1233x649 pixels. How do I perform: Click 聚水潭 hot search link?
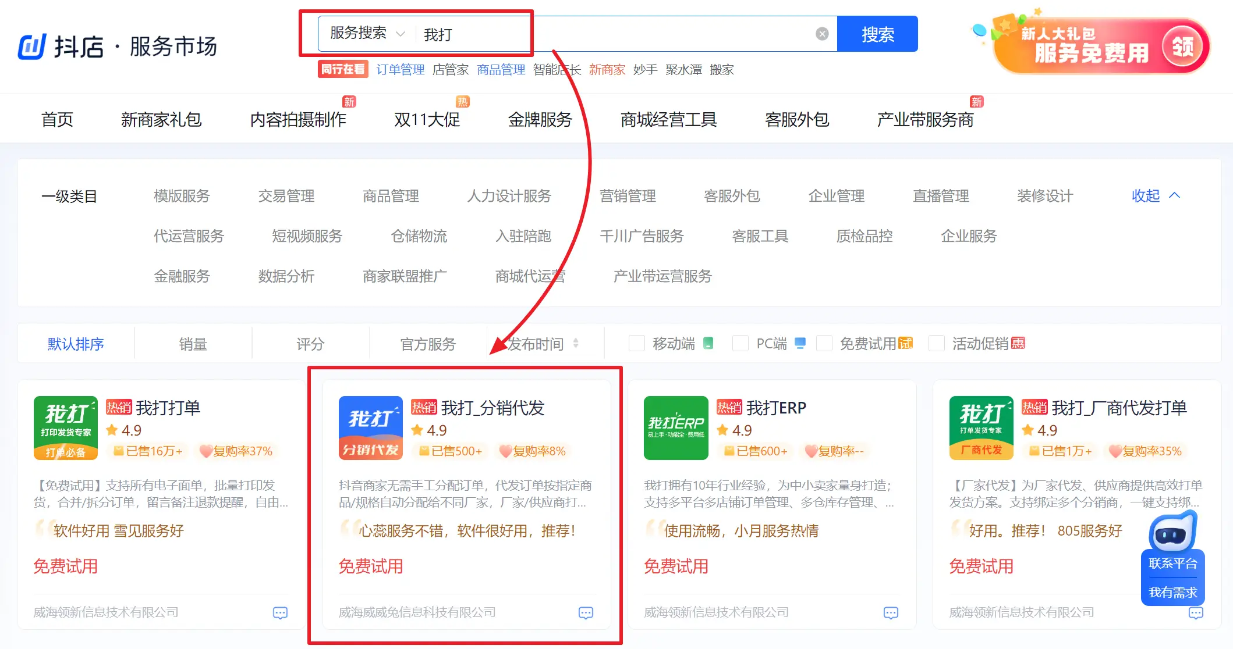pyautogui.click(x=683, y=70)
